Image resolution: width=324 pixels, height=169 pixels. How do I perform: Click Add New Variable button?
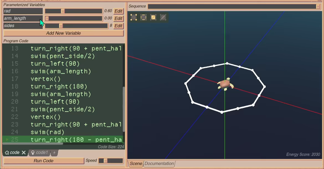[63, 33]
